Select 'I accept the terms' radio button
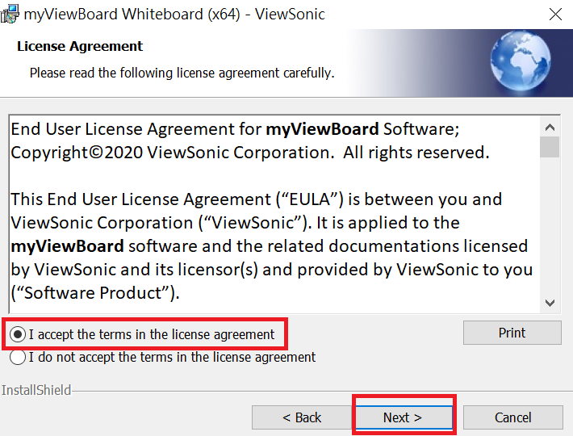The width and height of the screenshot is (573, 436). (18, 334)
